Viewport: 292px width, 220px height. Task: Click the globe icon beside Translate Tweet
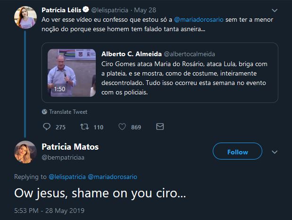(44, 112)
